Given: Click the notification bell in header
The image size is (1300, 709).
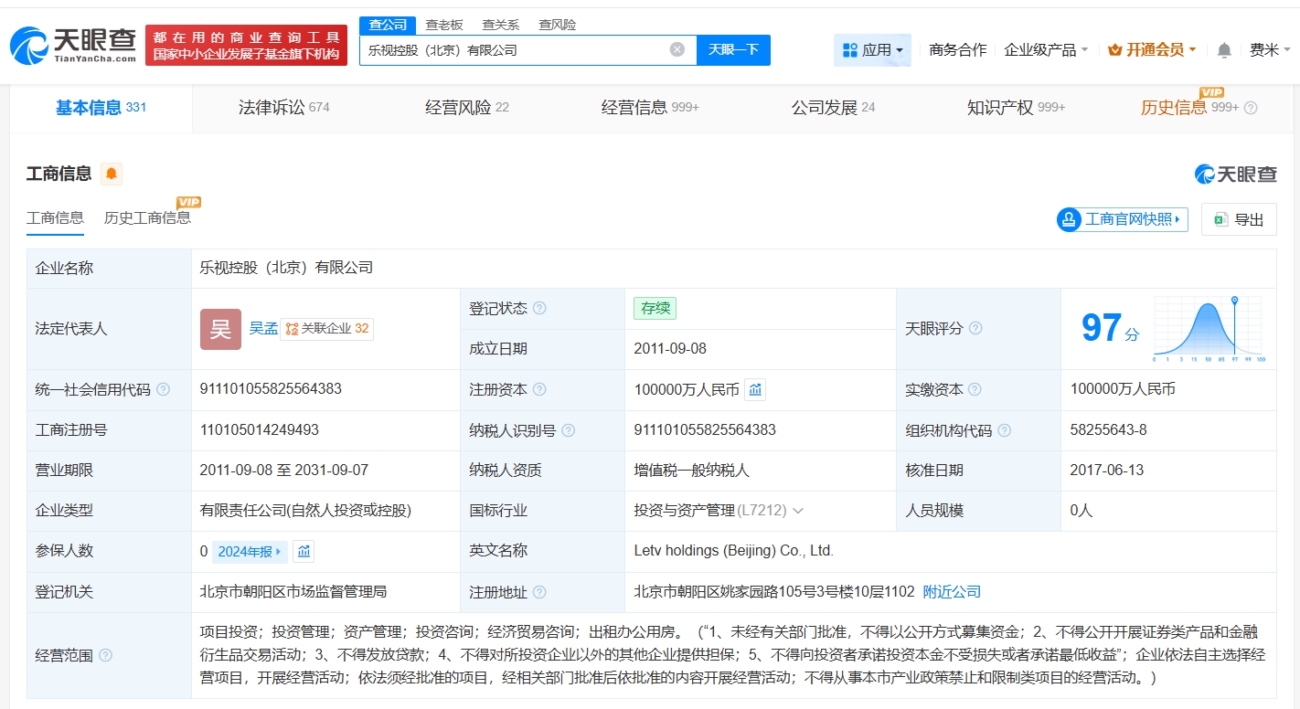Looking at the screenshot, I should tap(1224, 50).
